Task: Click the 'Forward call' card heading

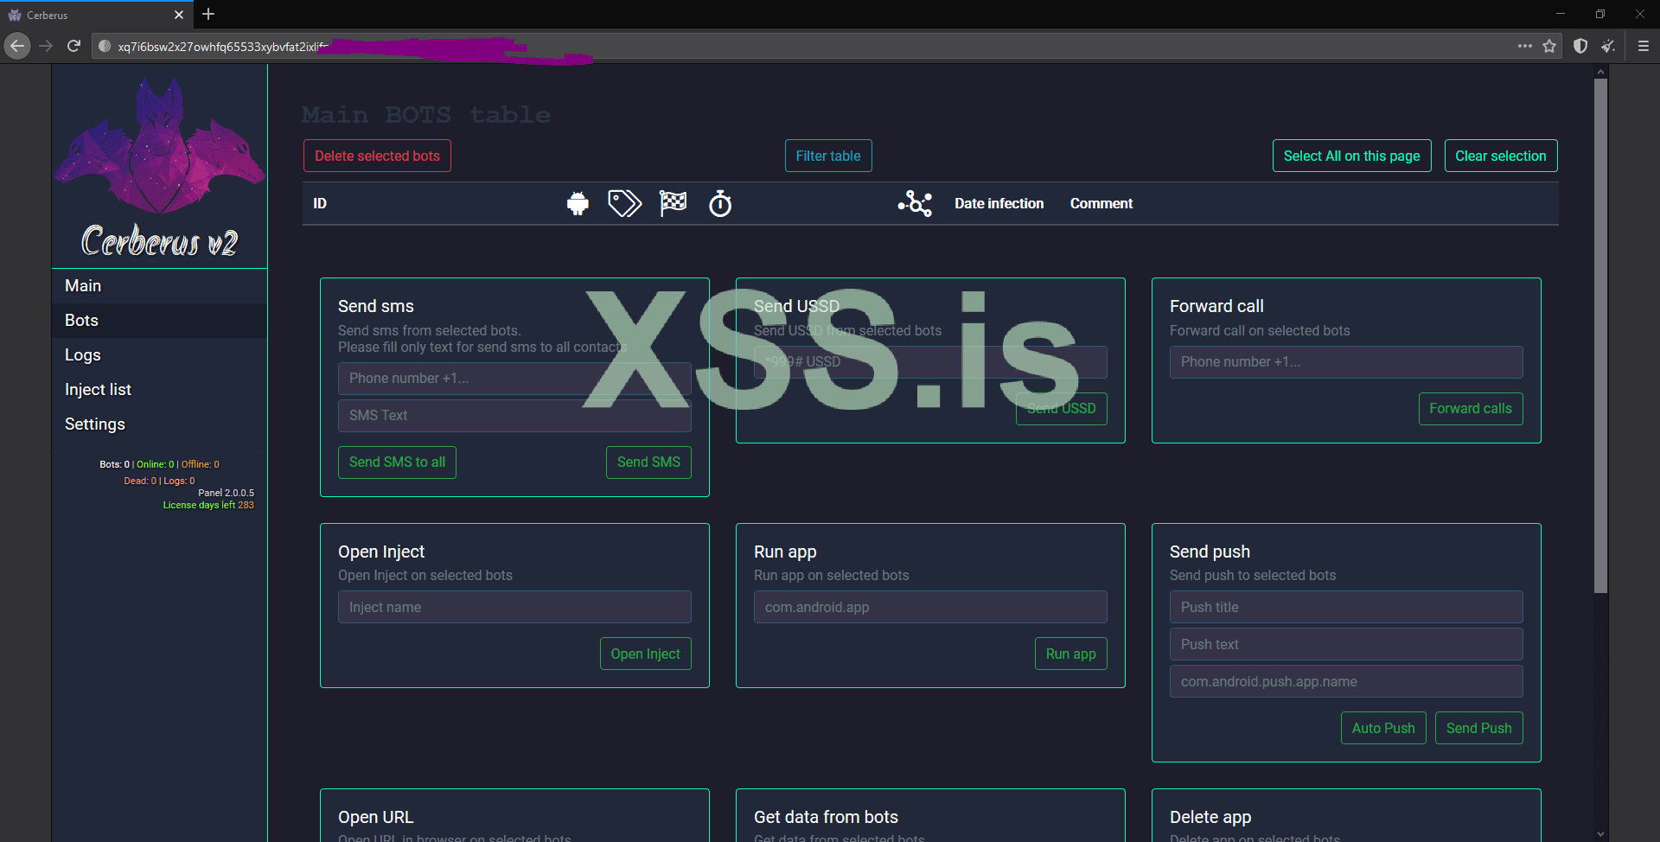Action: point(1216,306)
